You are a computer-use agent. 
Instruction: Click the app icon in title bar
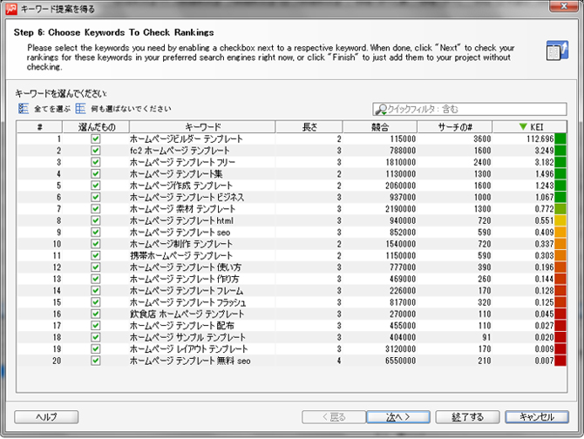click(11, 9)
